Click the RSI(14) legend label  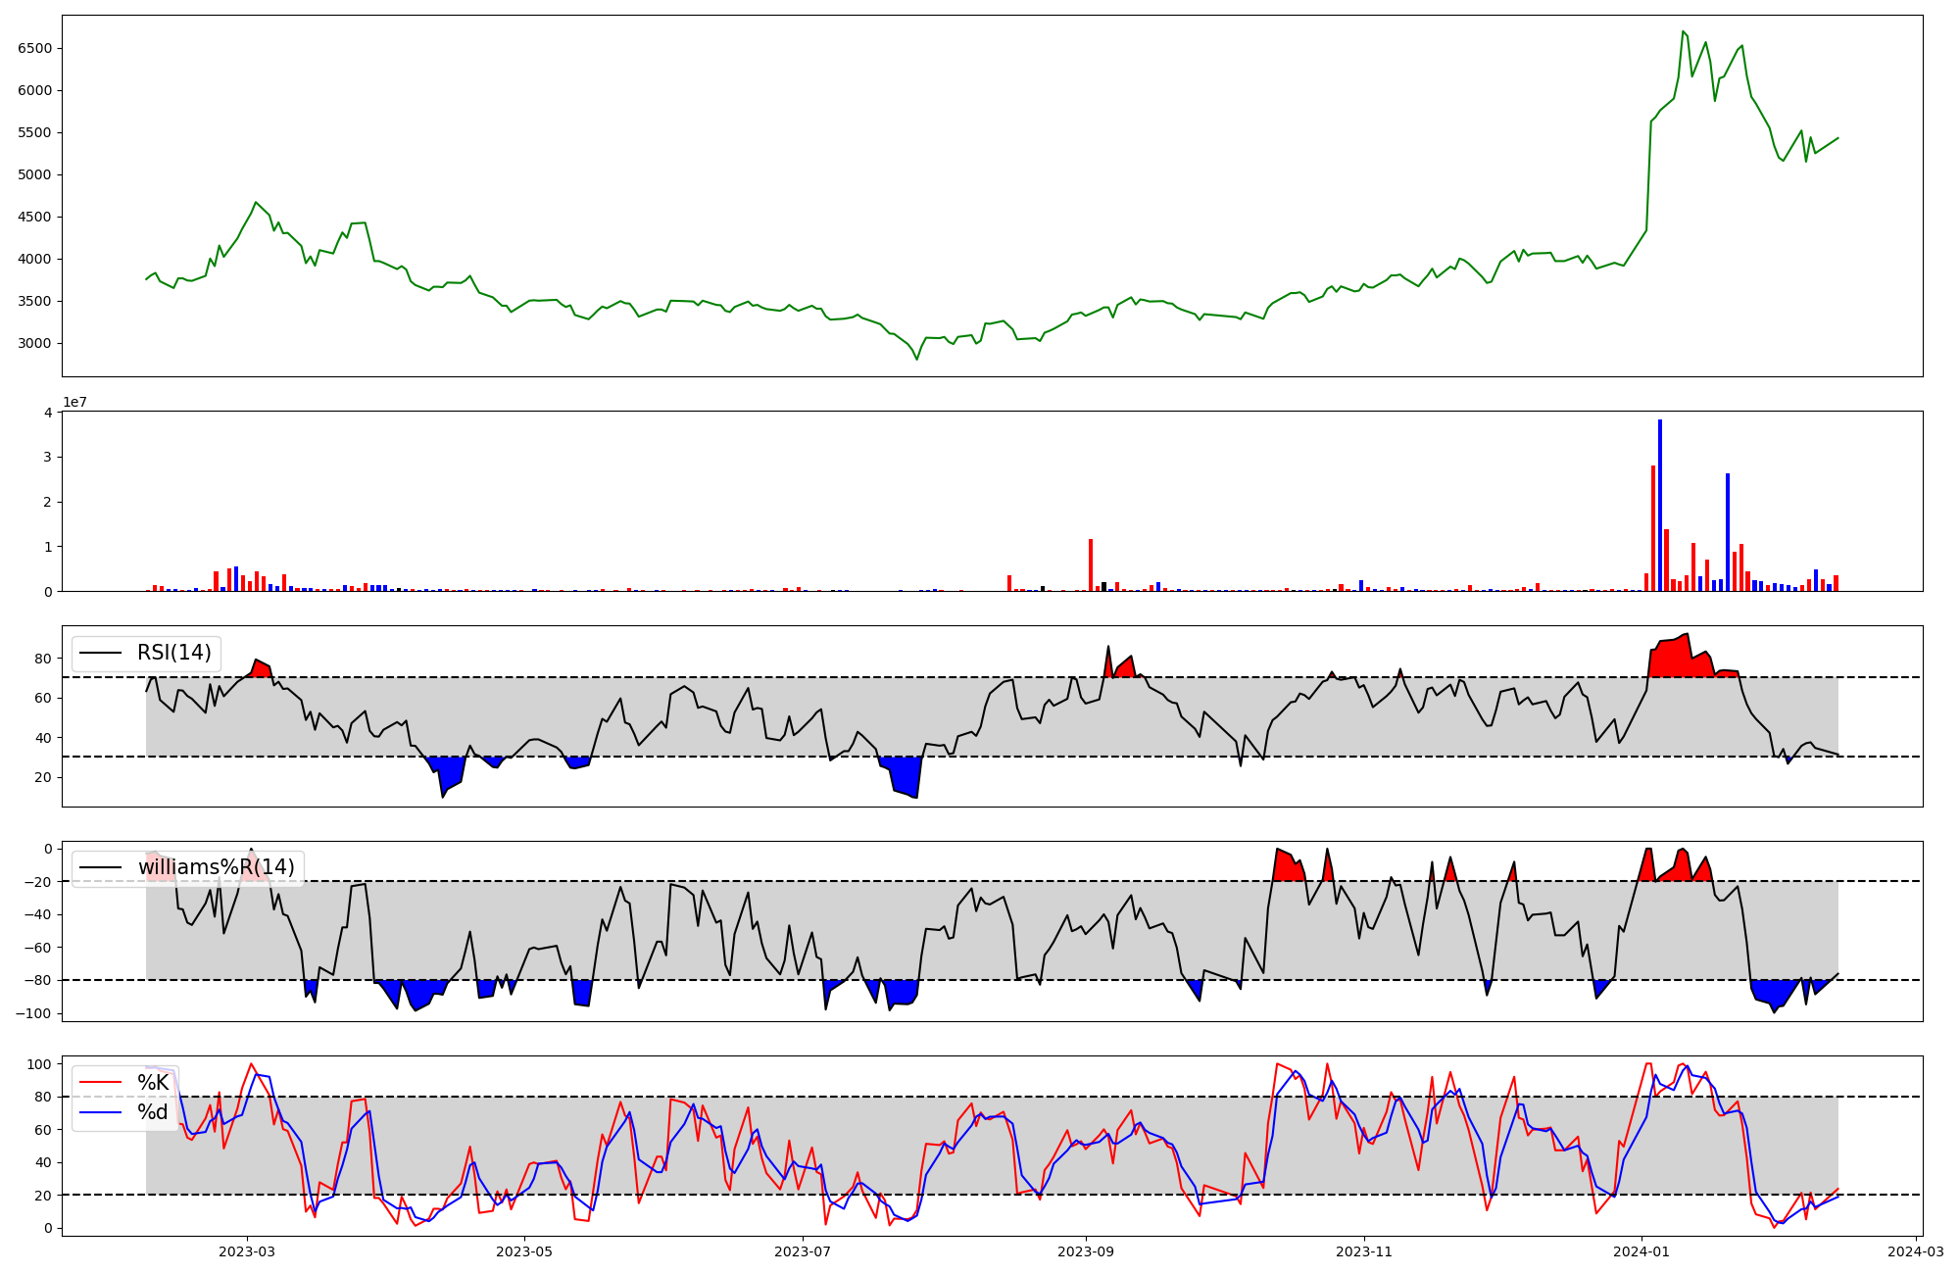coord(173,653)
